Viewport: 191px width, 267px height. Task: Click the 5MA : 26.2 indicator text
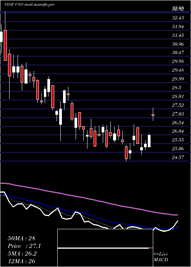(22, 254)
